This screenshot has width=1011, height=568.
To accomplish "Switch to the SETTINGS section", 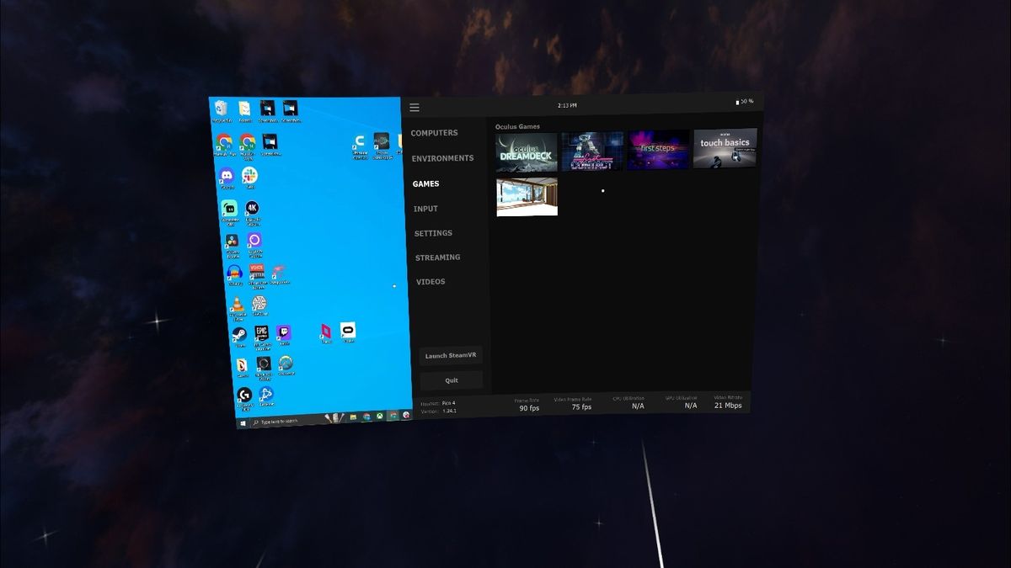I will pos(433,233).
